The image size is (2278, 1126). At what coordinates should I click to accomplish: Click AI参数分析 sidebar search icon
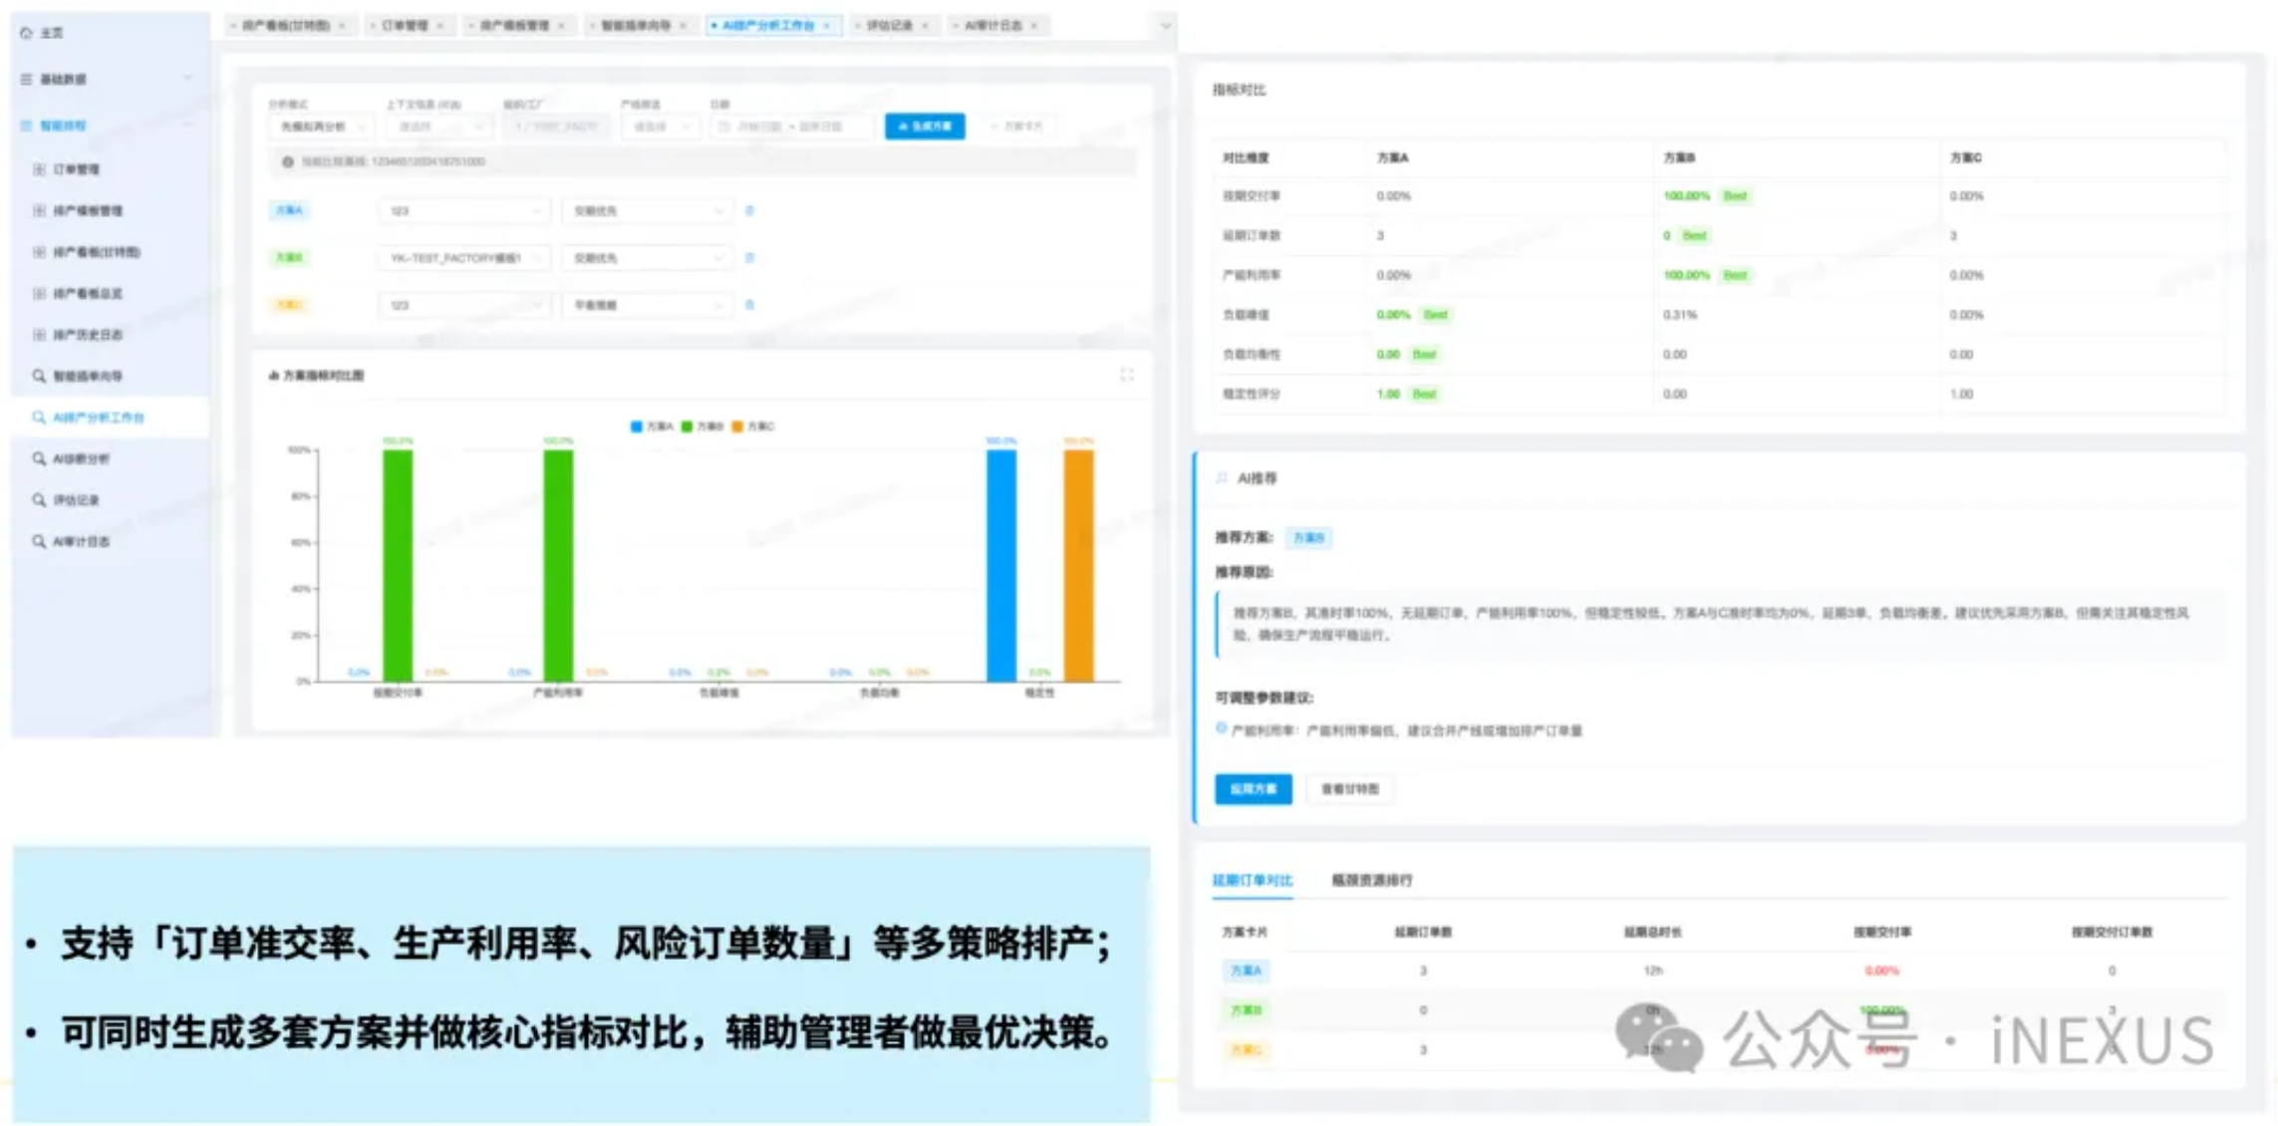point(39,458)
